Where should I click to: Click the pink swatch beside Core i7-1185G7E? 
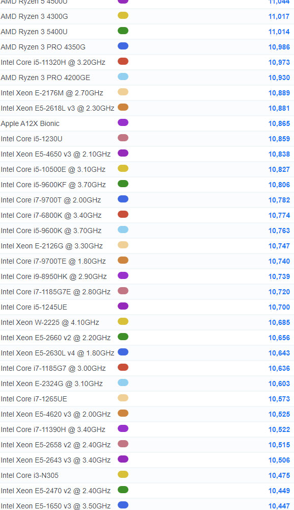(123, 291)
